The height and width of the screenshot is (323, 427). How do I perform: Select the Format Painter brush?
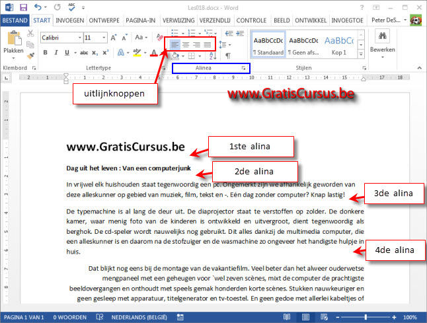click(x=30, y=55)
